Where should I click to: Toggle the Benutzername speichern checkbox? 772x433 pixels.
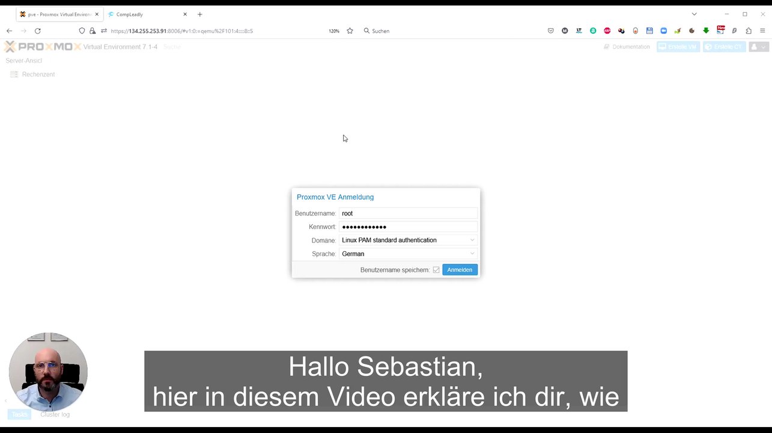pyautogui.click(x=436, y=270)
